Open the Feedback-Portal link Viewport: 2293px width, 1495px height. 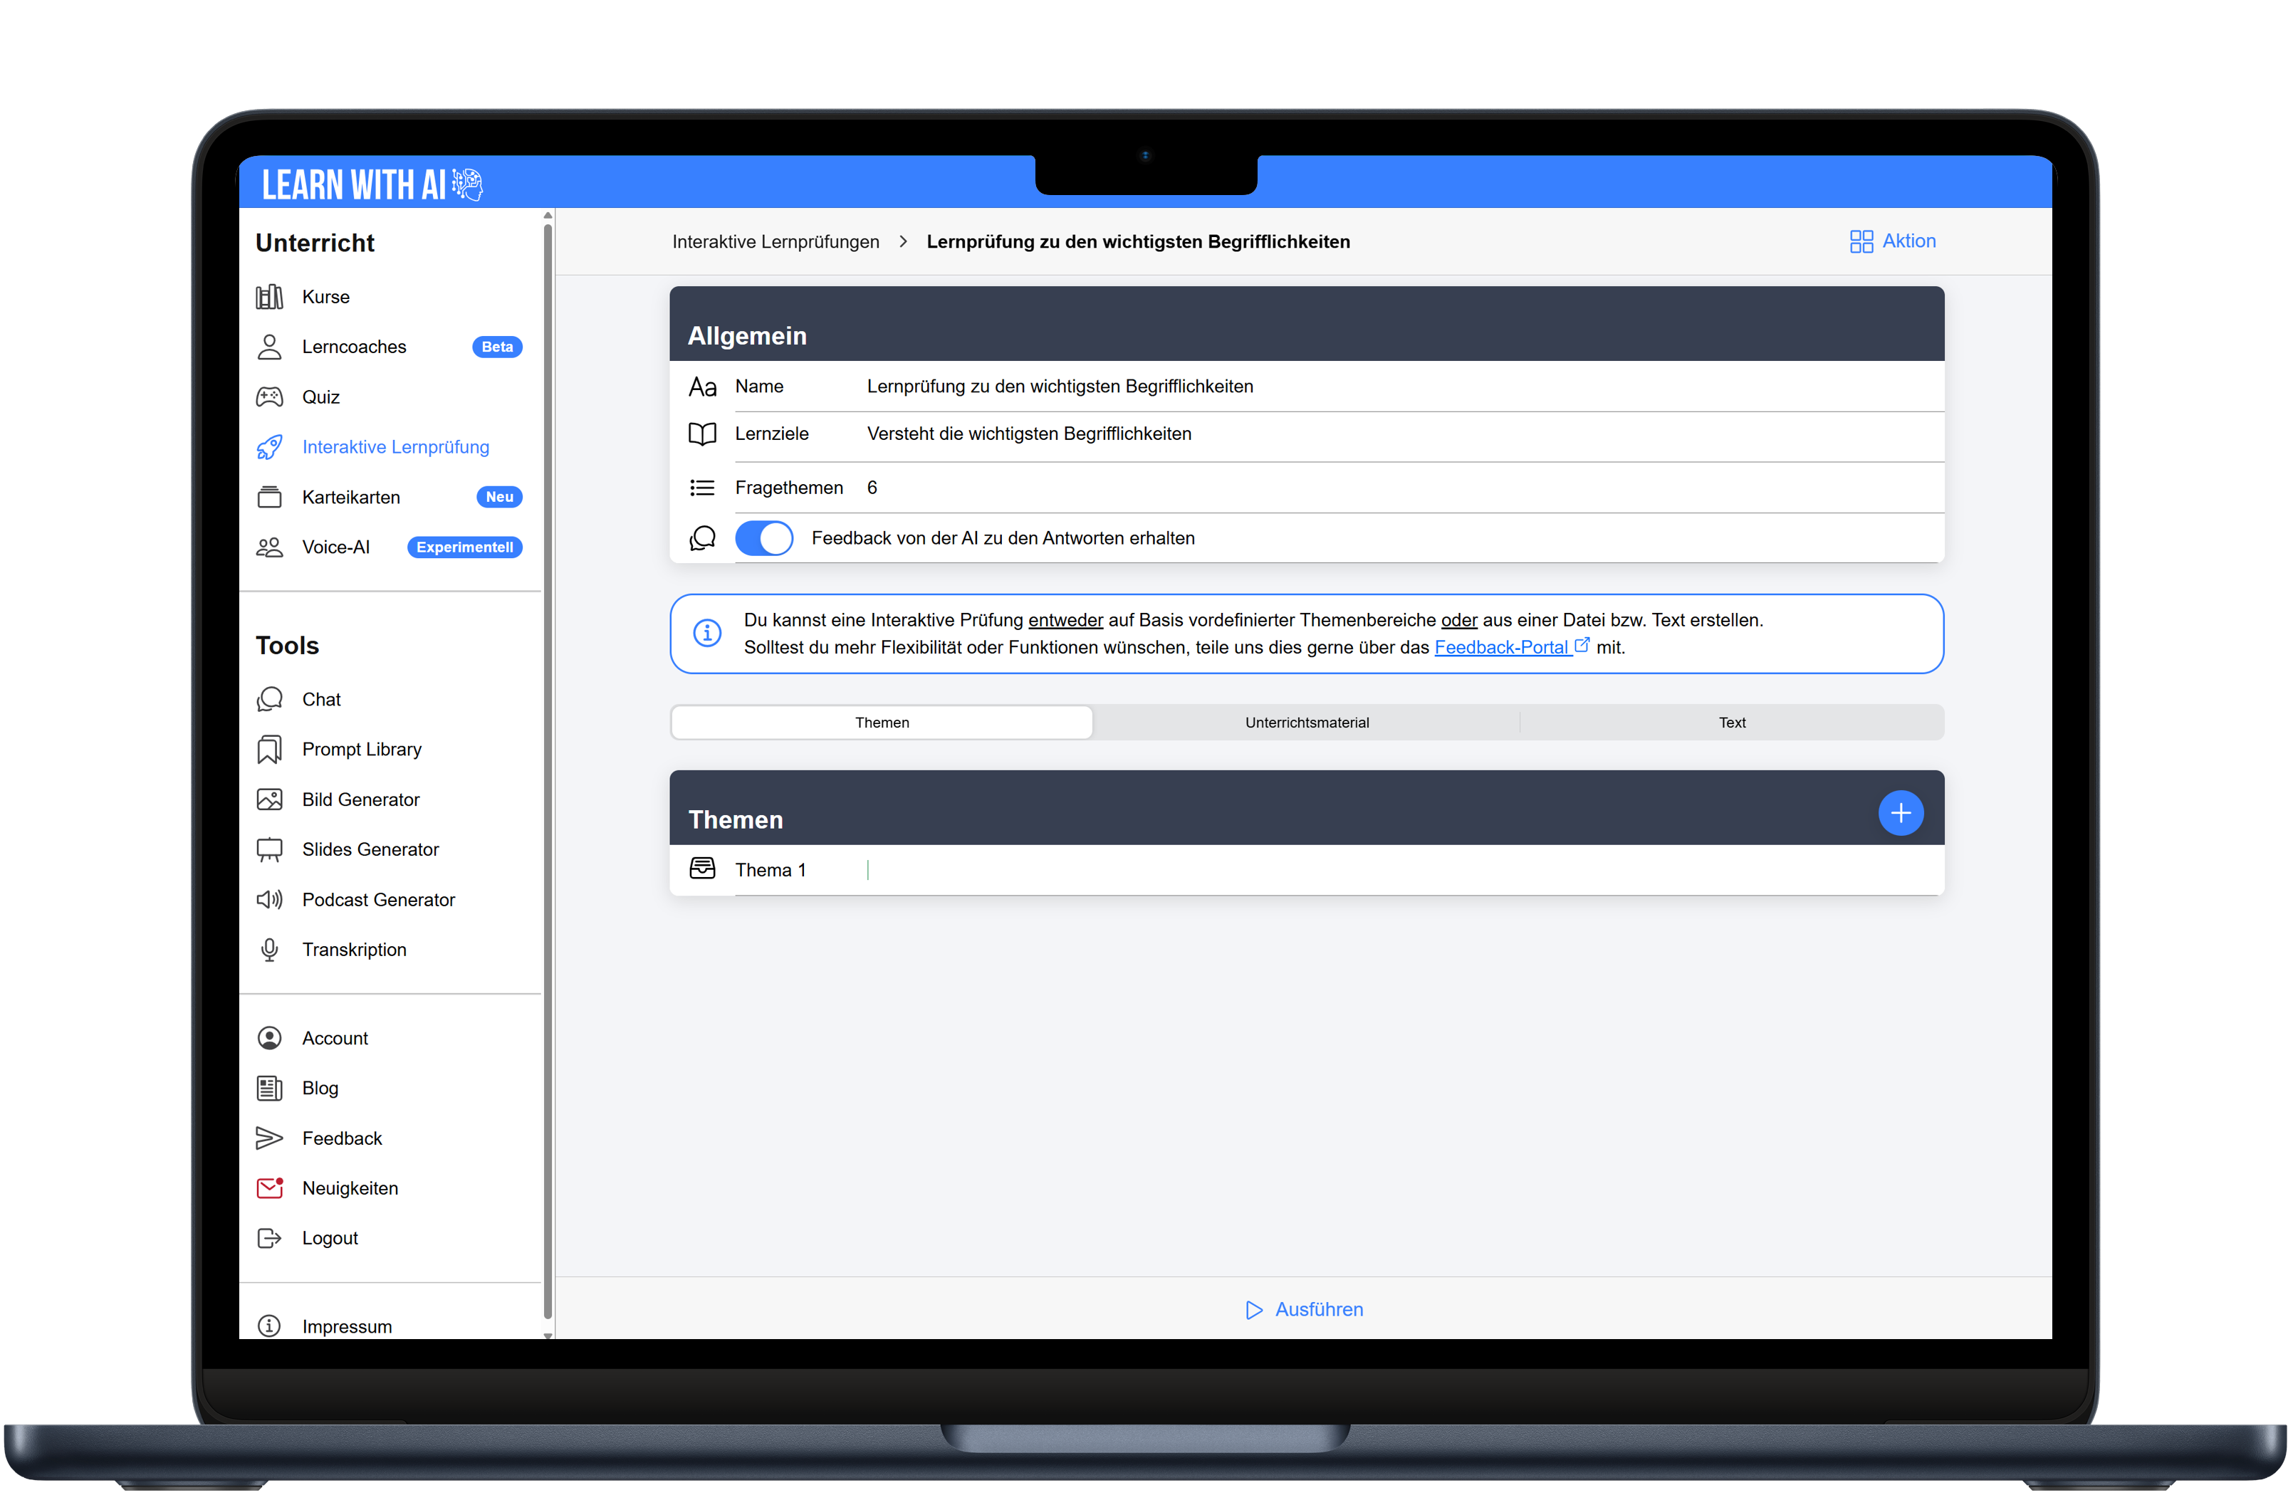point(1501,647)
